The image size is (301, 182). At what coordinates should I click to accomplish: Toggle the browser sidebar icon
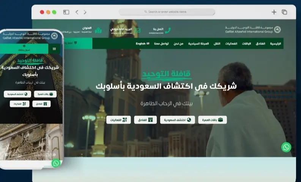click(66, 12)
